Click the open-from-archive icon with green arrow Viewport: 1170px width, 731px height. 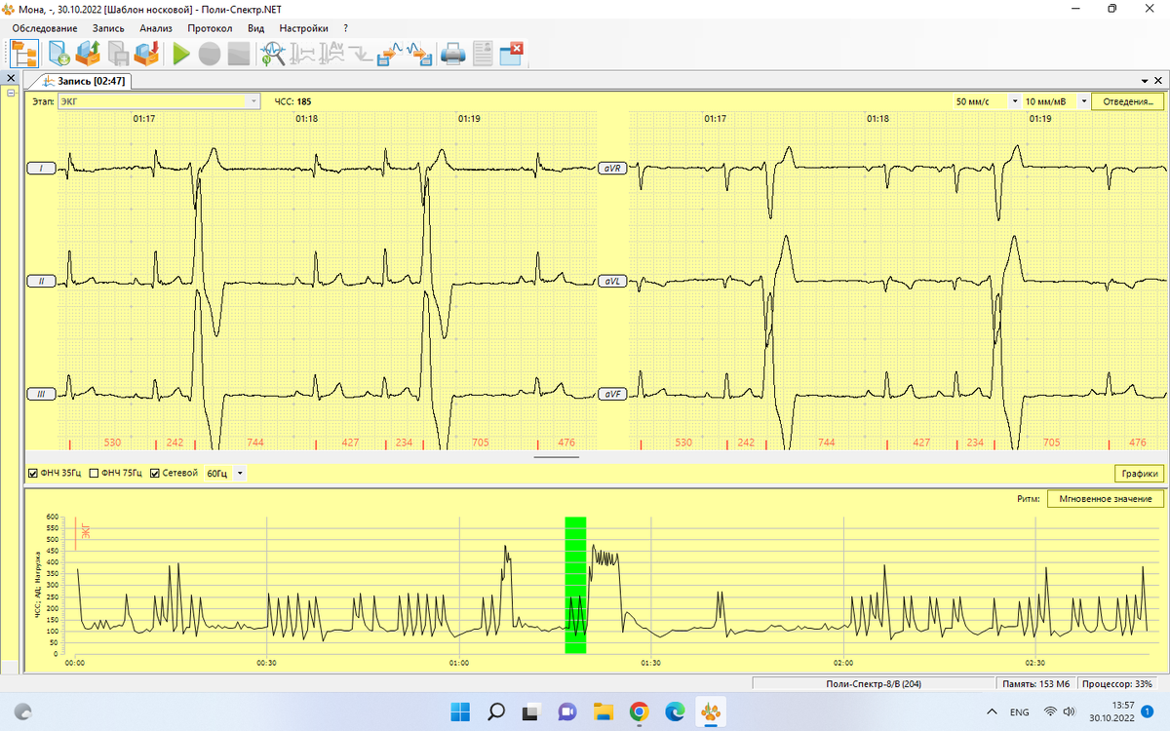click(88, 54)
